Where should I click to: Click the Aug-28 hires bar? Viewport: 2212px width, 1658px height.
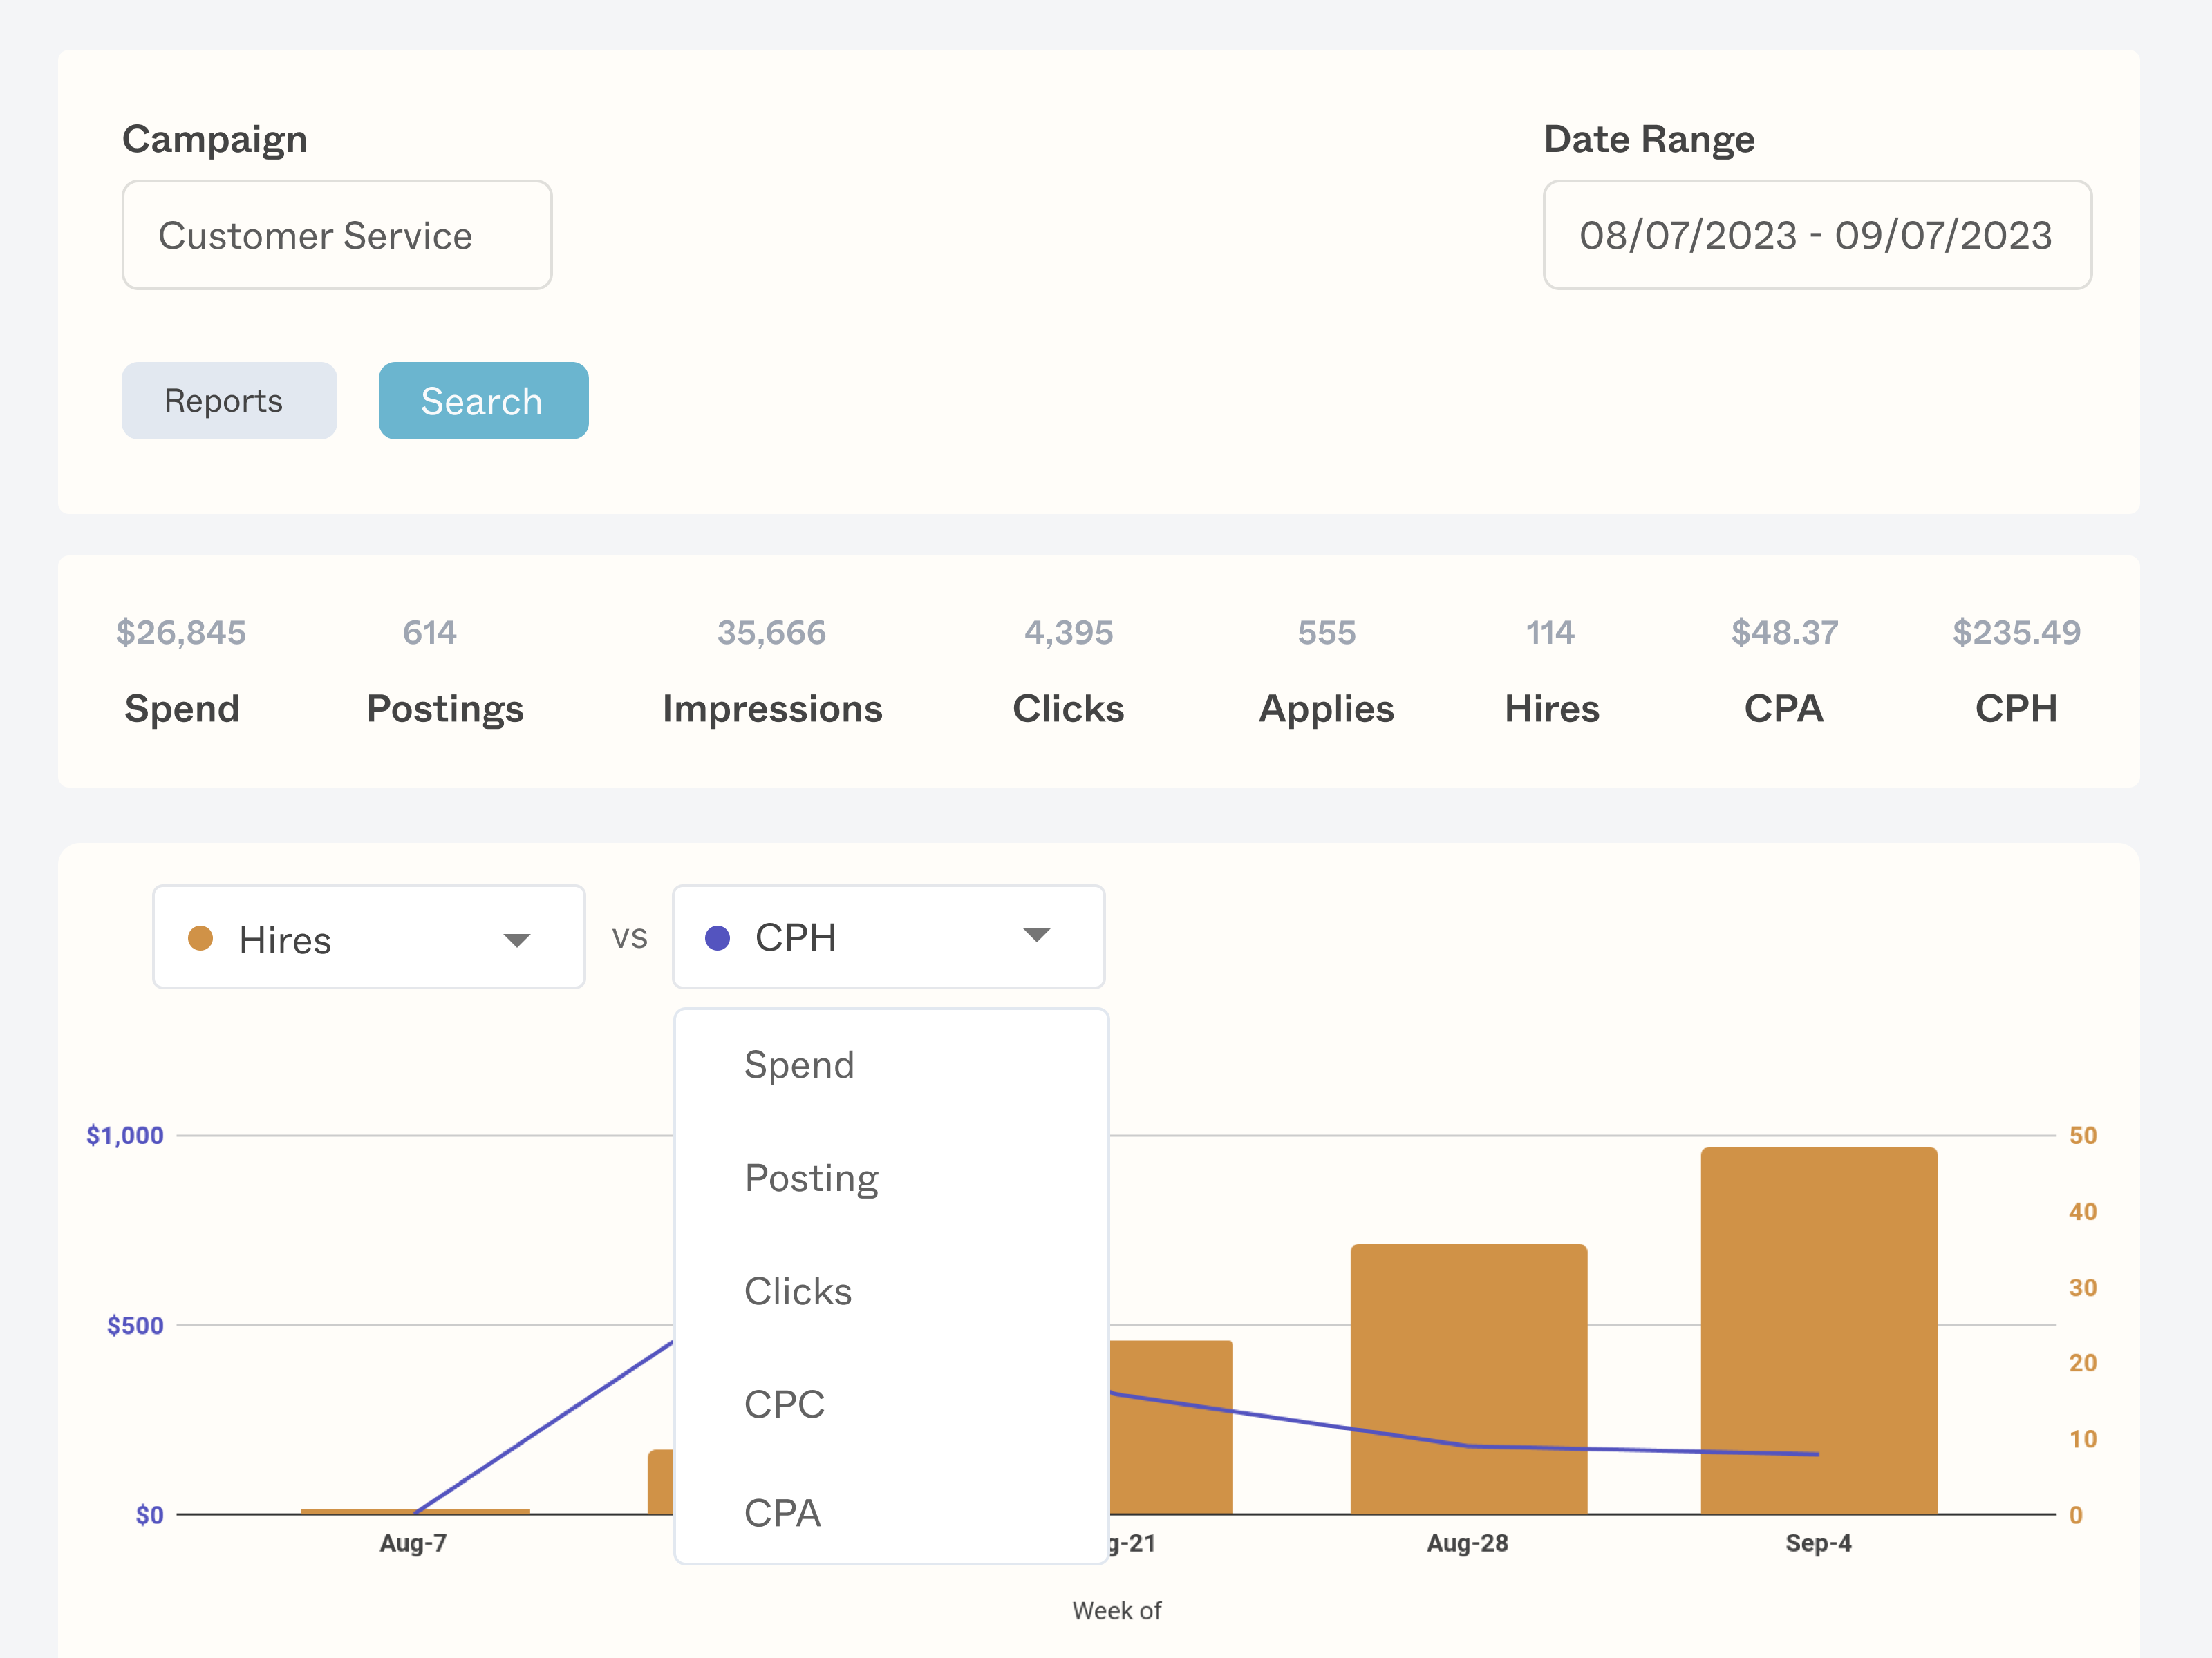point(1468,1379)
